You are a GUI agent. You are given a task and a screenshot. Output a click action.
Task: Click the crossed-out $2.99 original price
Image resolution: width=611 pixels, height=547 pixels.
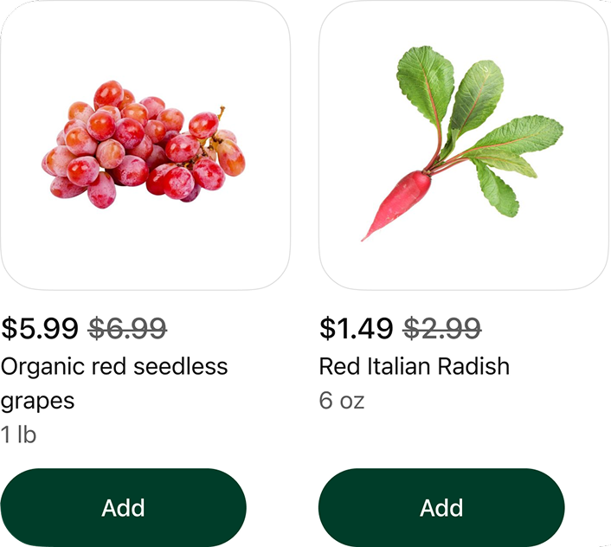[x=442, y=329]
